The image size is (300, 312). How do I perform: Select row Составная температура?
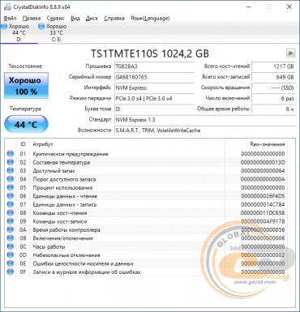(x=146, y=162)
